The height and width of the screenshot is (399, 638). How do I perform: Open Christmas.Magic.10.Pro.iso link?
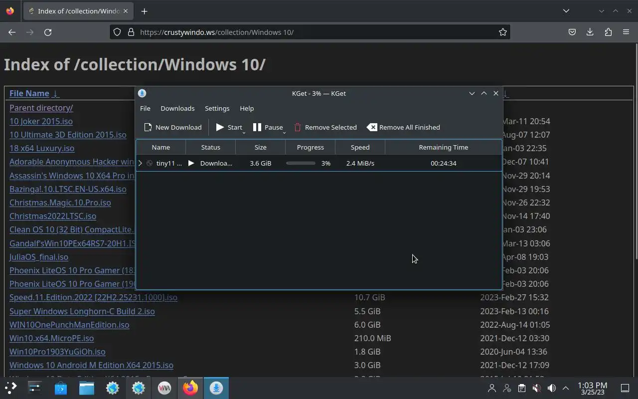pos(60,202)
